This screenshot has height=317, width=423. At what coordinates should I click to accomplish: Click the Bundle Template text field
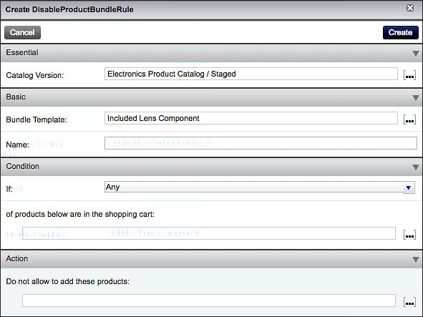(x=251, y=118)
